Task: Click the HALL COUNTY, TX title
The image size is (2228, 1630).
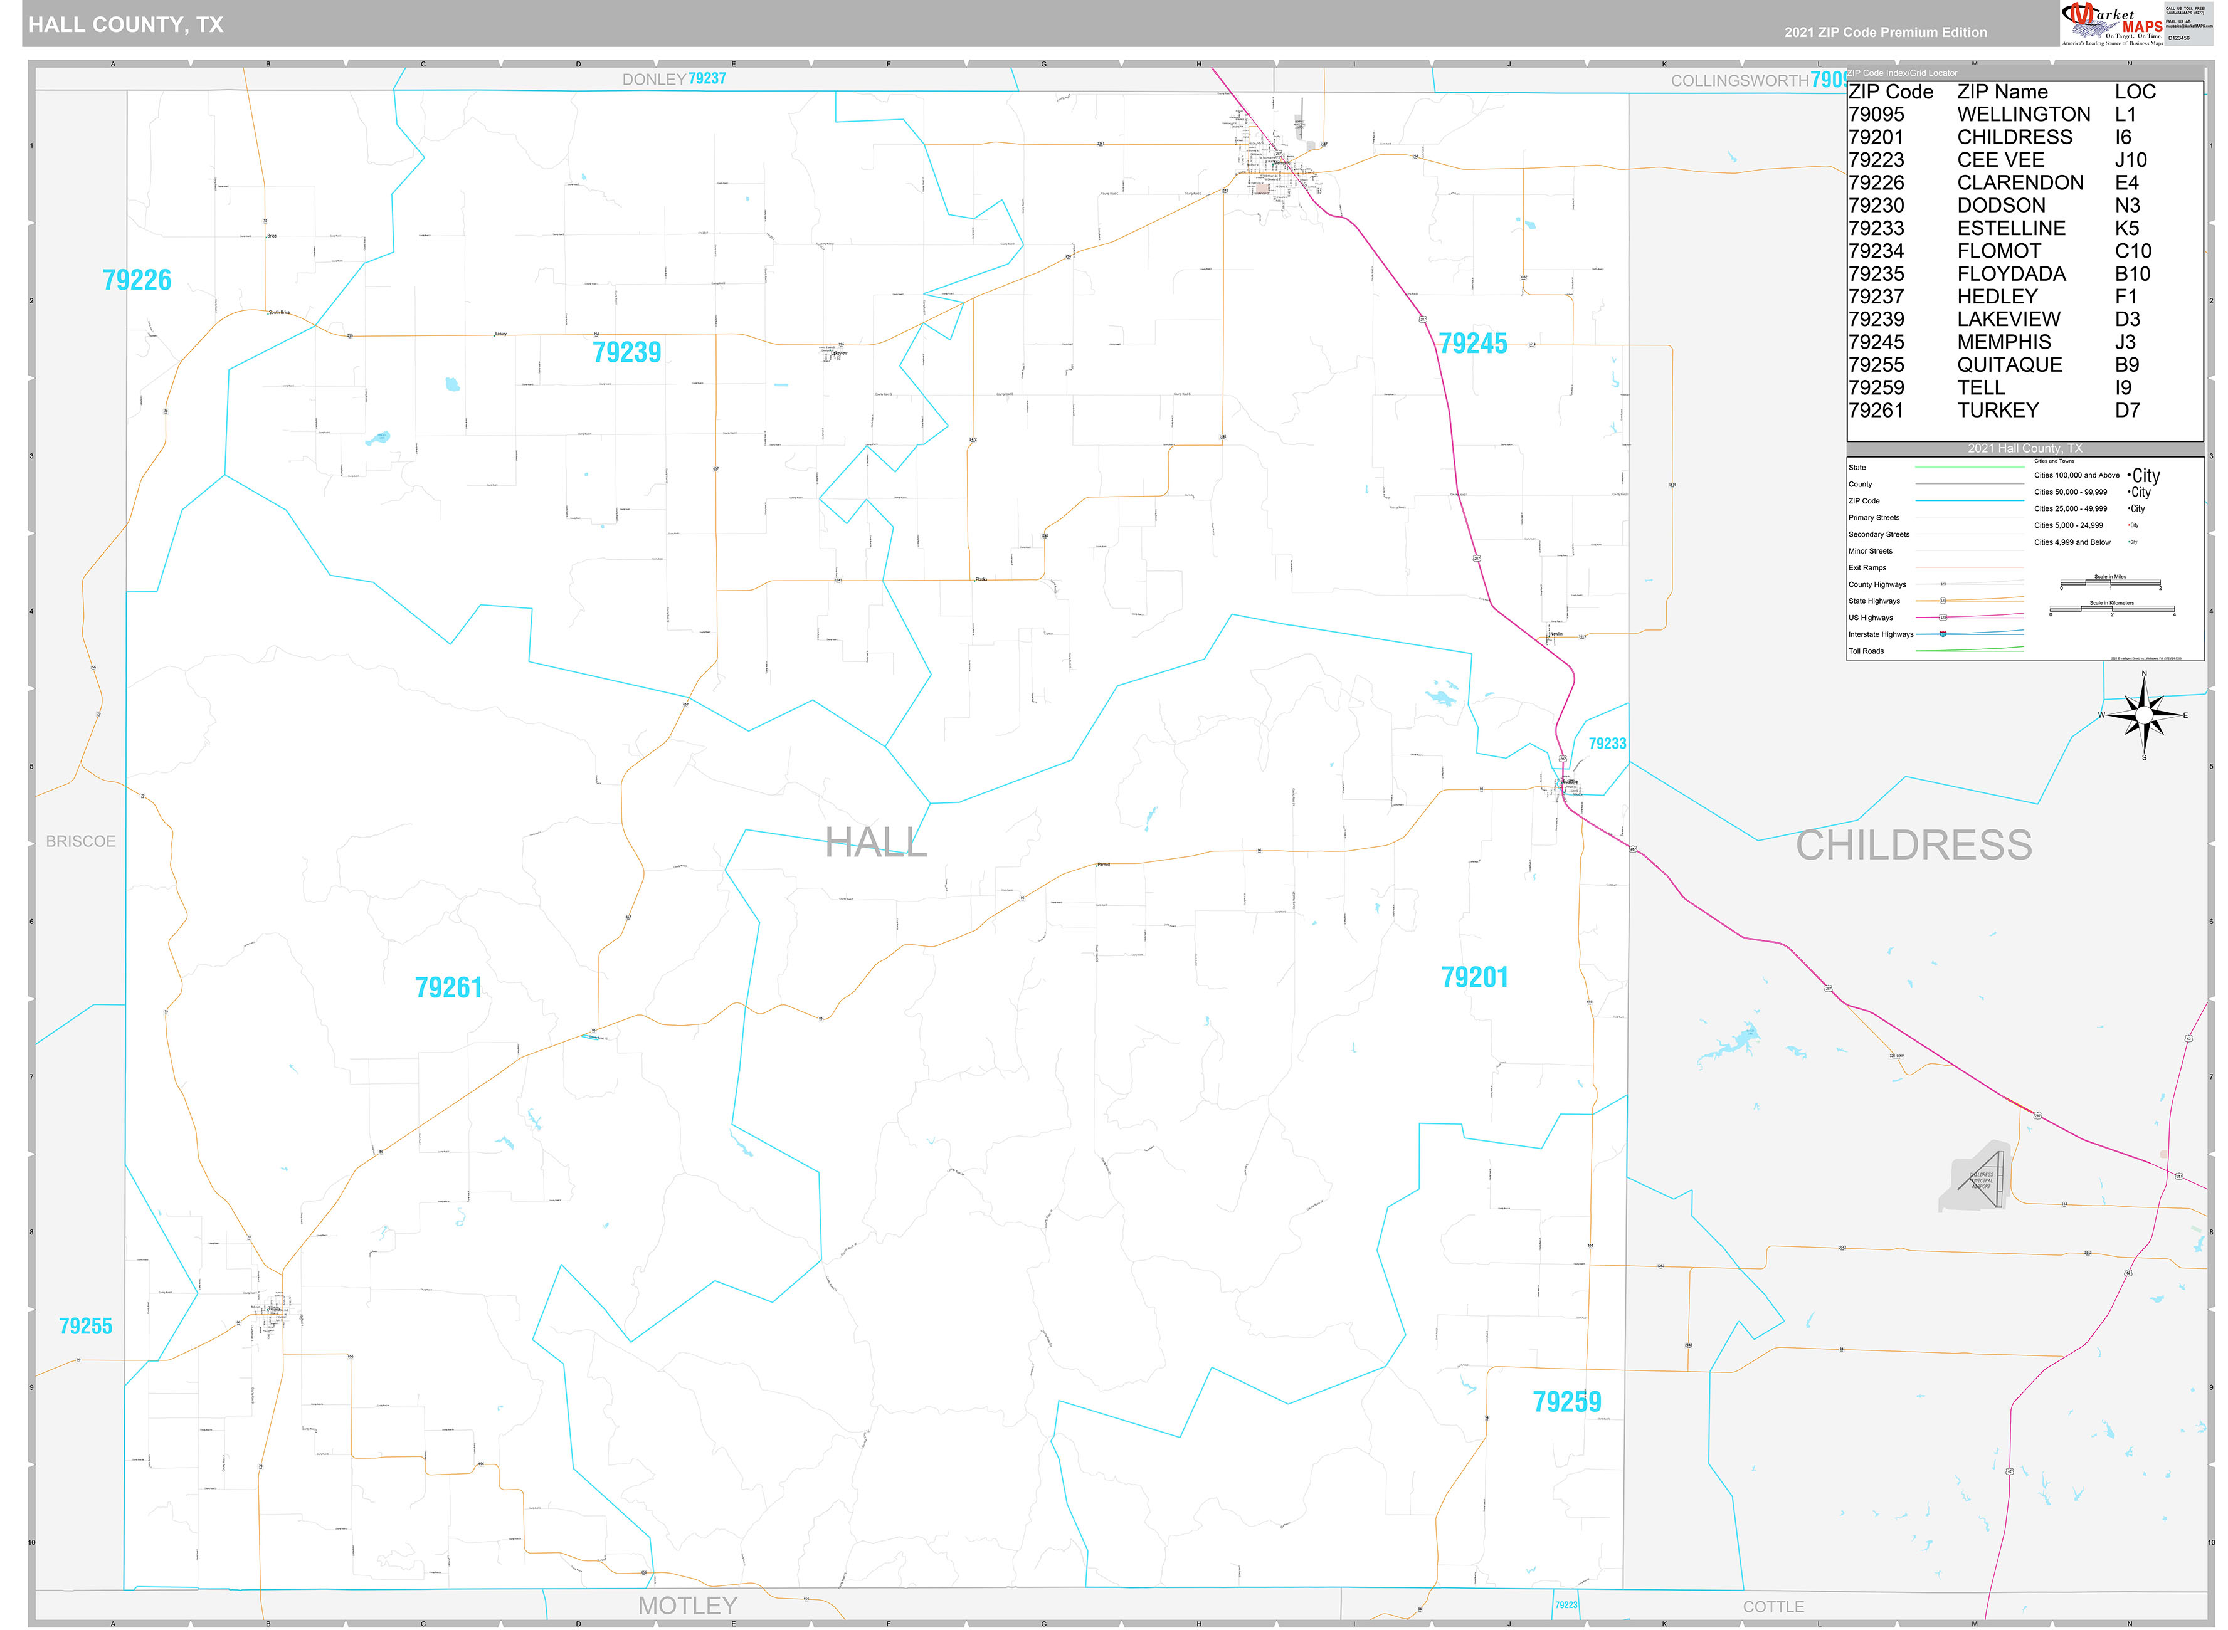Action: click(125, 24)
